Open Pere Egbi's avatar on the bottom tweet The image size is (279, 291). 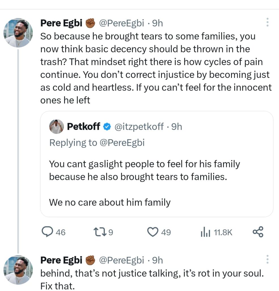[18, 270]
